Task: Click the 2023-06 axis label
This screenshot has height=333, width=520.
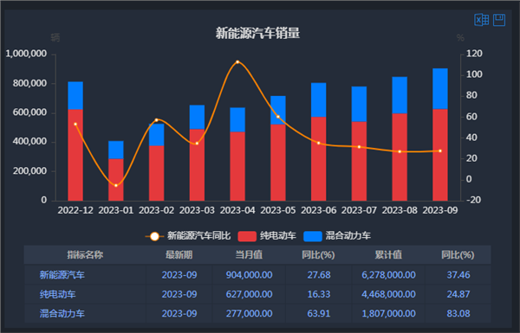Action: pos(319,210)
